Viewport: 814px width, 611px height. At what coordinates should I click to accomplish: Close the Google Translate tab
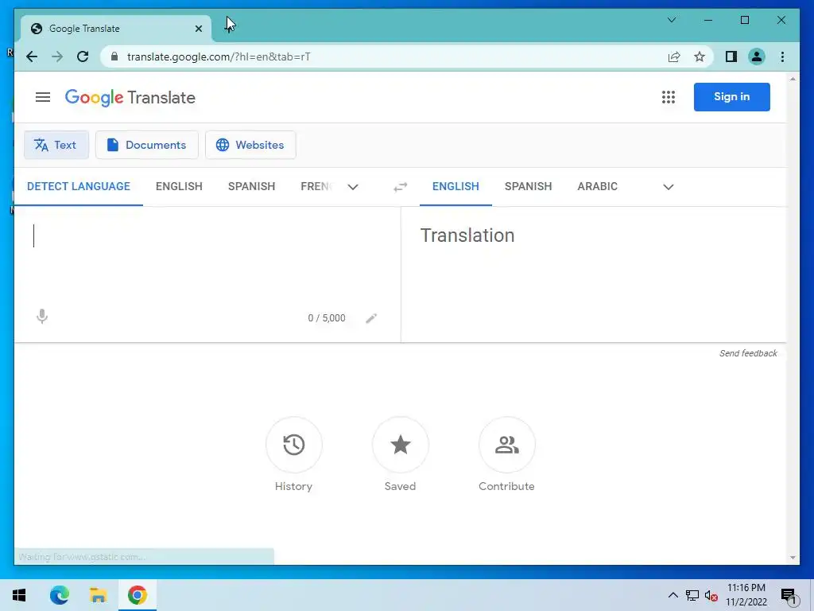point(198,29)
